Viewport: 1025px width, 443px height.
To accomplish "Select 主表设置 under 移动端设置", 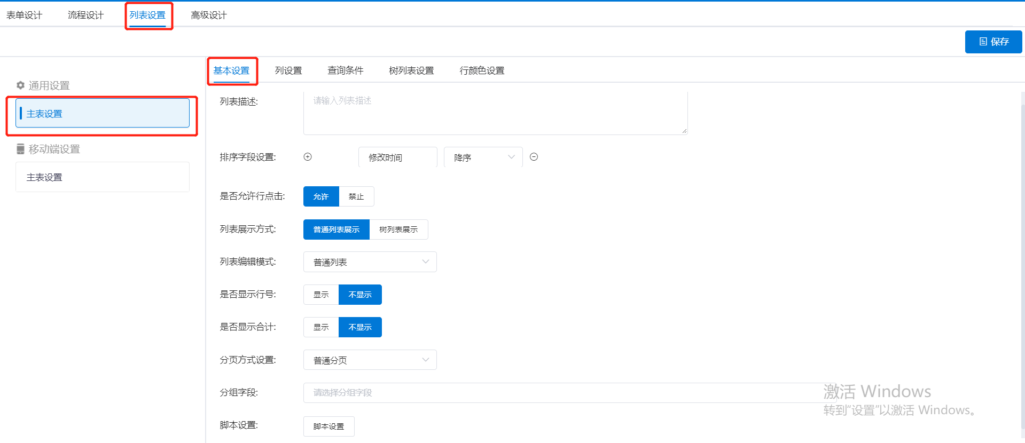I will [x=103, y=177].
